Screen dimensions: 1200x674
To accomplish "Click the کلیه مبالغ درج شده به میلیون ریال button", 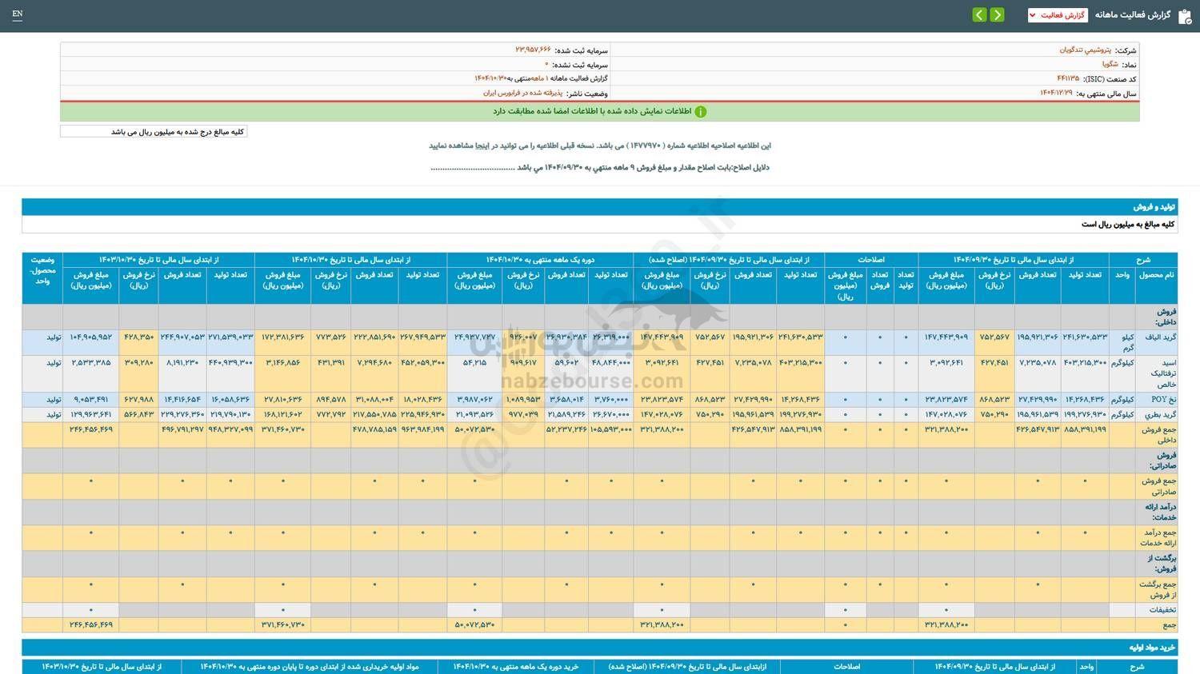I will tap(154, 130).
